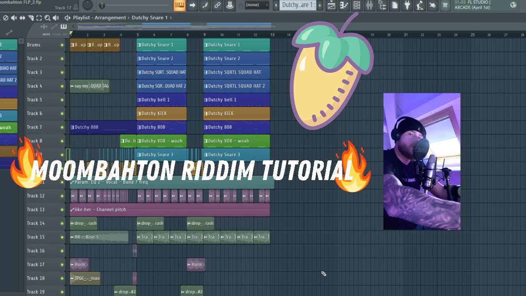Switch picker to NOTE tab
The image size is (526, 296).
[46, 34]
